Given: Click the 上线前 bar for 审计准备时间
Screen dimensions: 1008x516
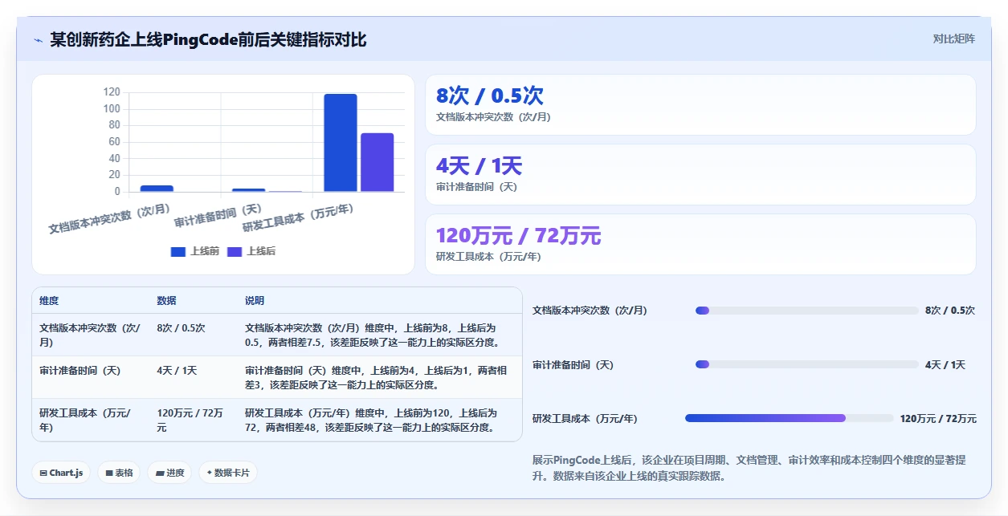Looking at the screenshot, I should coord(248,190).
